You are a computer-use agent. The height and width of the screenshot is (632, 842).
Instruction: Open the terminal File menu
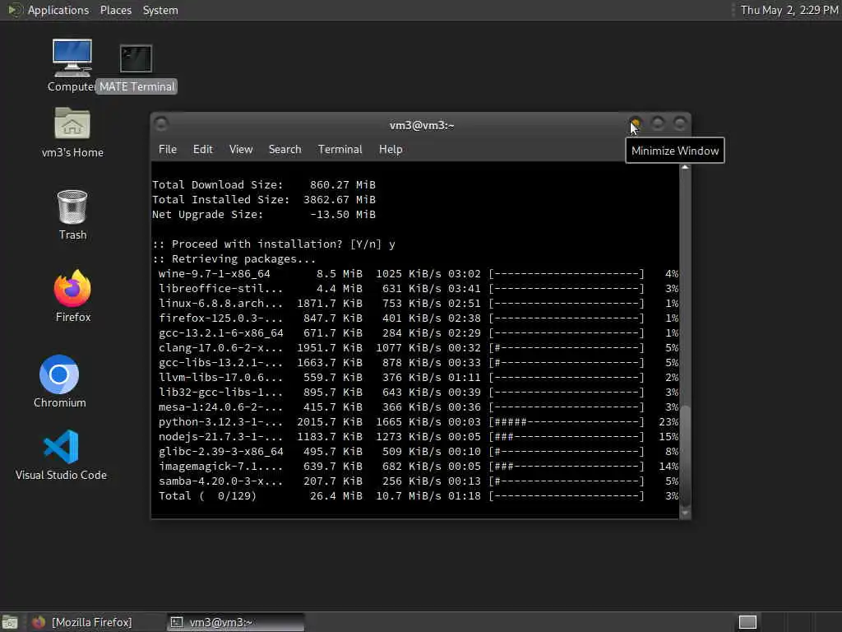click(168, 150)
